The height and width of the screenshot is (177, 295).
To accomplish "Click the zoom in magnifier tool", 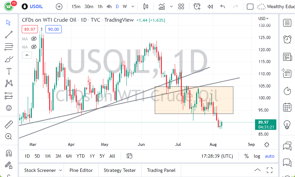I will pos(9,137).
